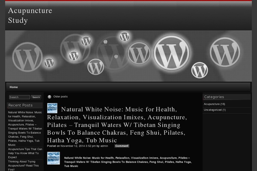Select the Uncategorized (1) category

215,110
